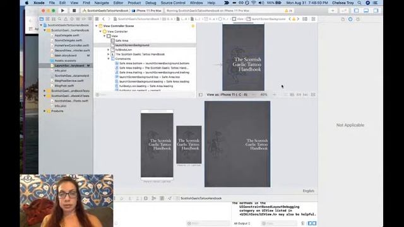Open AppDelegate.swift file
Viewport: 404px width, 227px height.
(67, 35)
